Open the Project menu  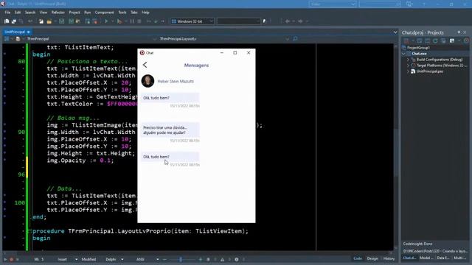point(74,13)
